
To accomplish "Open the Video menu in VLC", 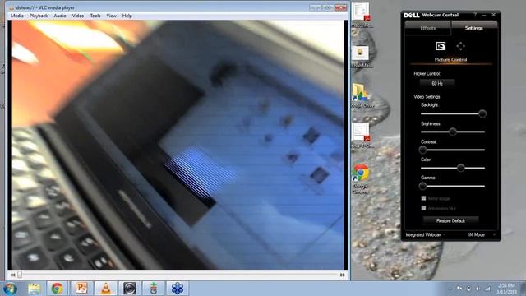I will tap(78, 16).
